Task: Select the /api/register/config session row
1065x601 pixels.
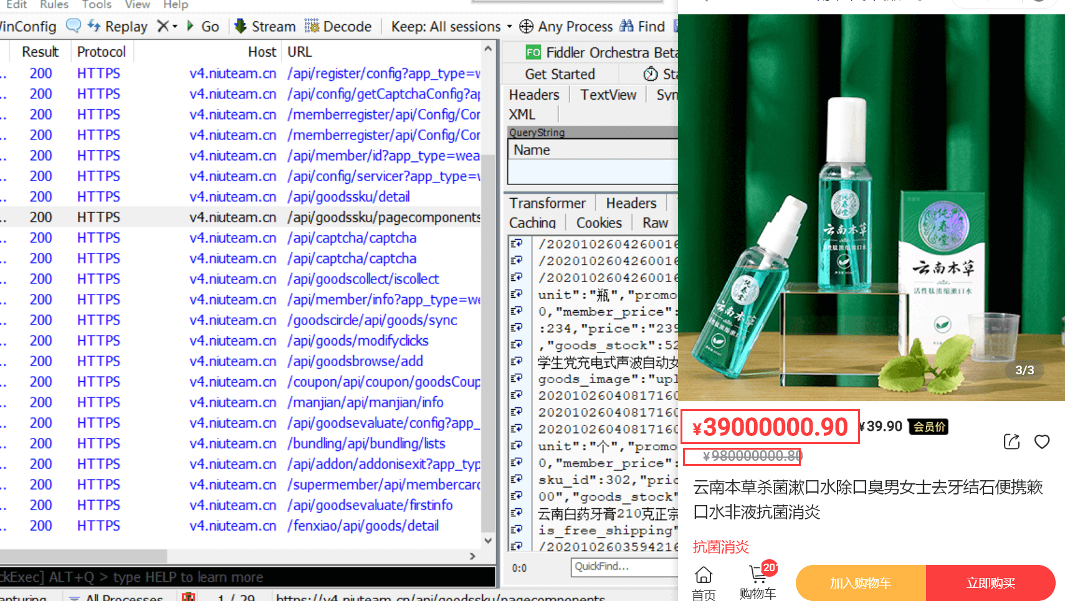Action: point(241,73)
